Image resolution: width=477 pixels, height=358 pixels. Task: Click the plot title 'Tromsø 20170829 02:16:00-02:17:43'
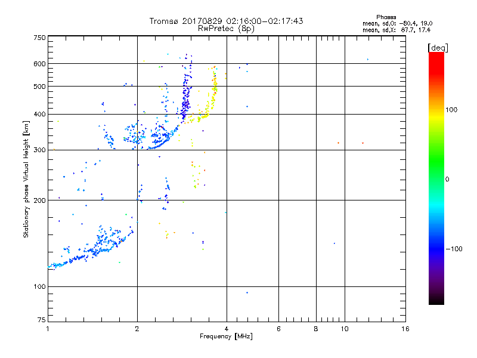point(226,21)
